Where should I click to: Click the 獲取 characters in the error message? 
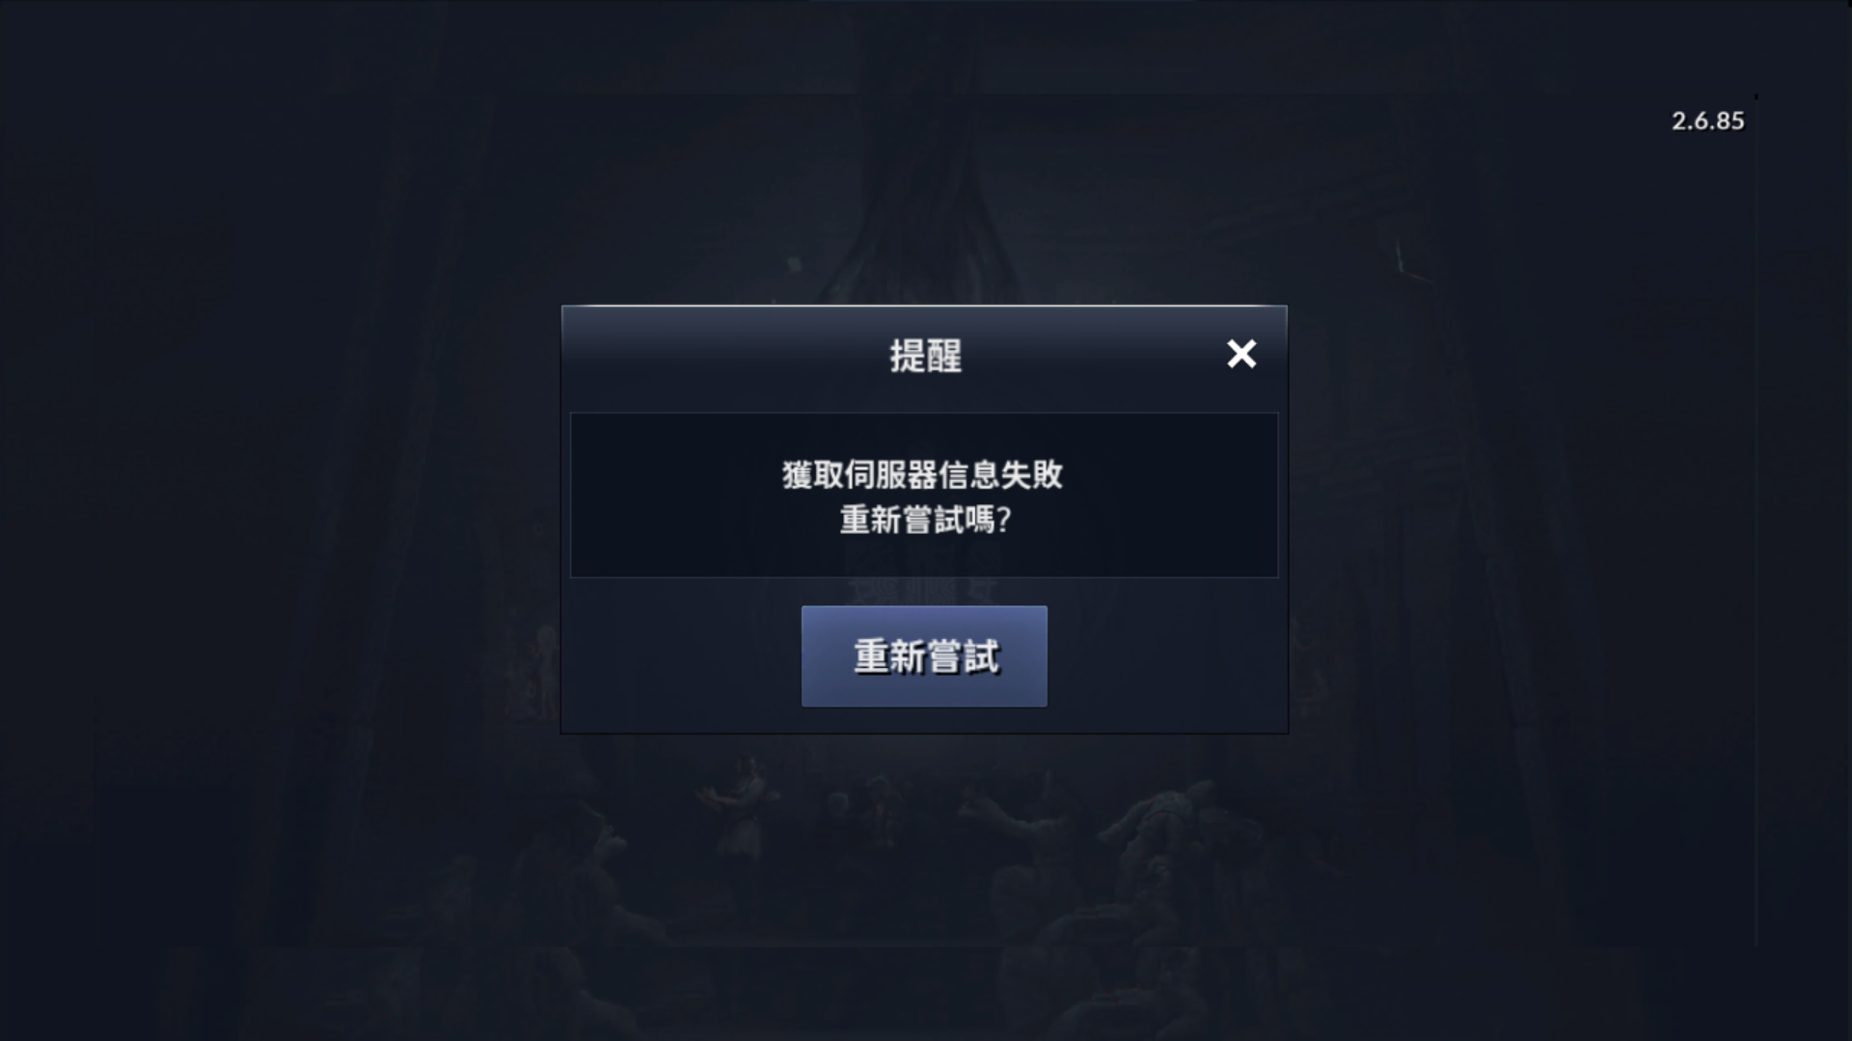click(x=812, y=474)
